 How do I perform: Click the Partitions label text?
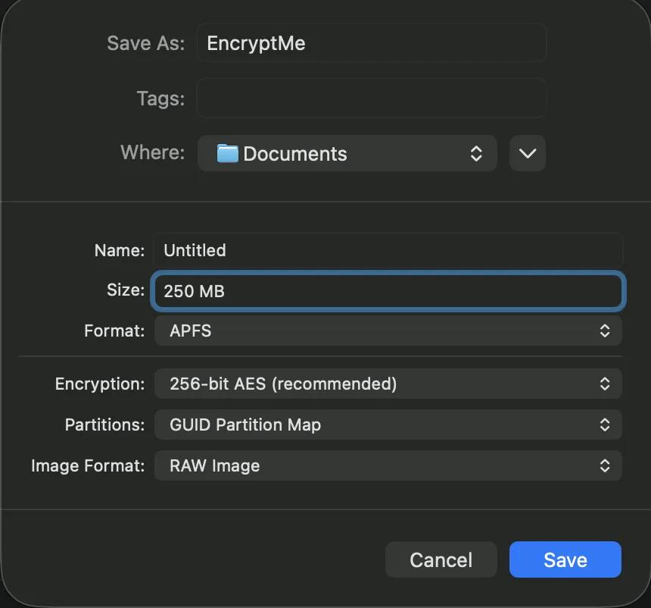pyautogui.click(x=104, y=425)
